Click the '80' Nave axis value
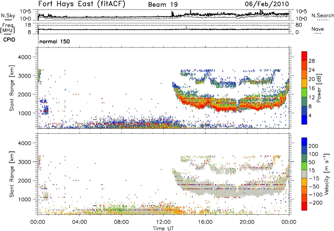This screenshot has height=231, width=334. pyautogui.click(x=299, y=25)
